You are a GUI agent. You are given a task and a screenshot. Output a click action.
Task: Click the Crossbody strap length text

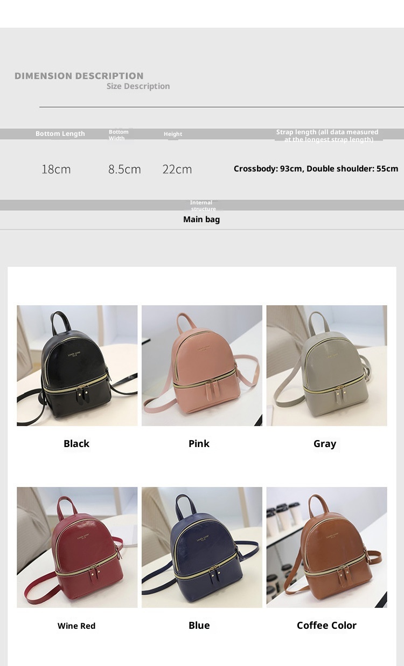click(x=316, y=169)
